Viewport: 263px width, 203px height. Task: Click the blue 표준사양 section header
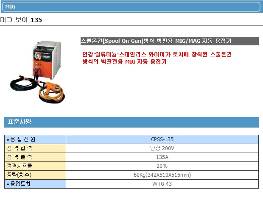[x=131, y=122]
